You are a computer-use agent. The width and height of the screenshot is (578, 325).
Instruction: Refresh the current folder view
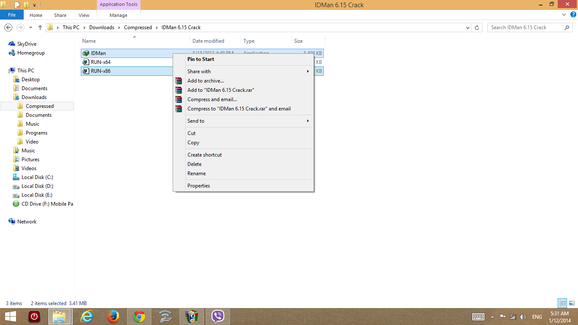[x=477, y=28]
